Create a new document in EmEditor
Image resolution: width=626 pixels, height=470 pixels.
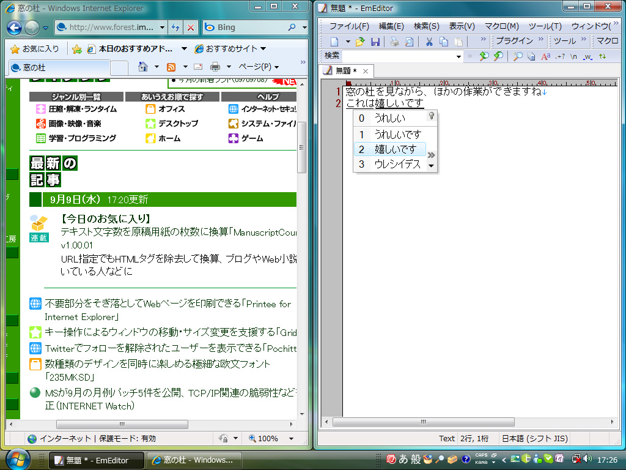coord(334,42)
